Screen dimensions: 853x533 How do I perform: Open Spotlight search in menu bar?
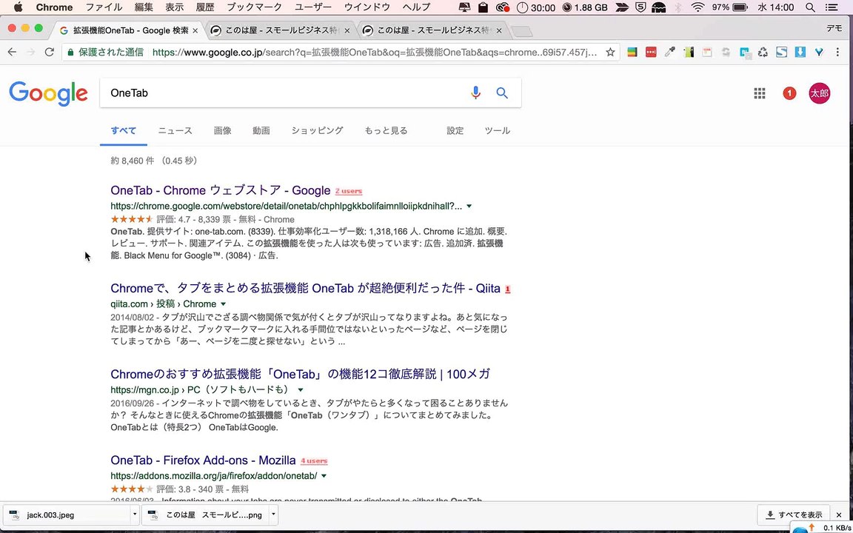[810, 7]
